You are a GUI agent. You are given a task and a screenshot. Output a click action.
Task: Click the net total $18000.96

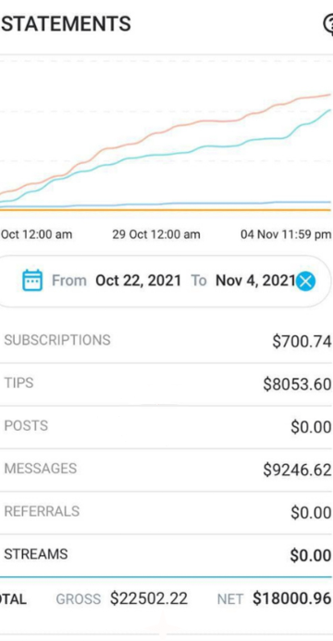[x=291, y=599]
